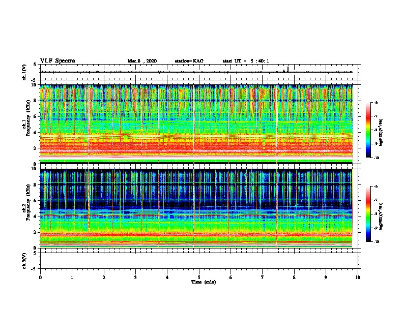The height and width of the screenshot is (311, 403).
Task: Click the '4' kHz tick of ch.2 spectrogram
Action: point(36,216)
